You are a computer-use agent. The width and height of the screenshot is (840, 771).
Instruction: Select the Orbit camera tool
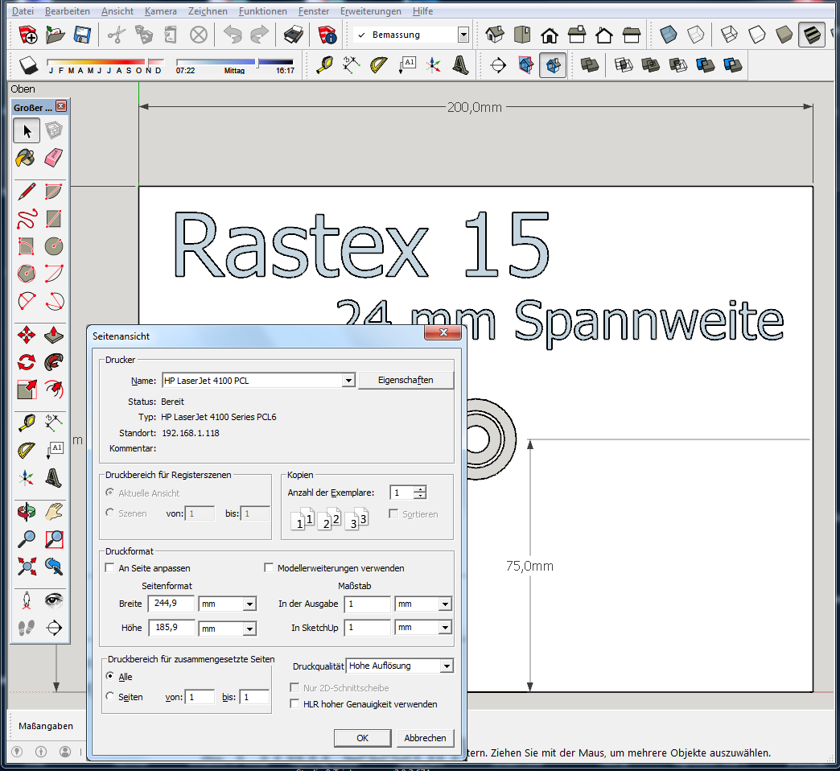point(27,510)
